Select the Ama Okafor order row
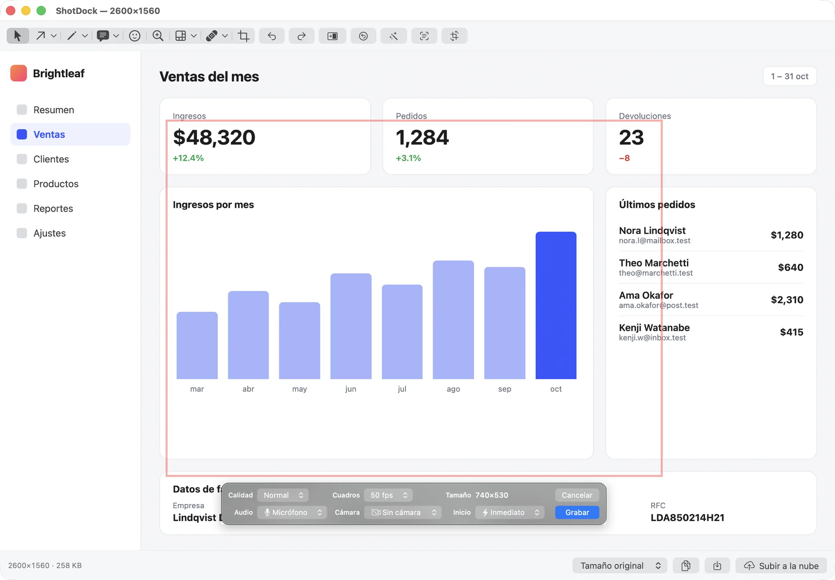The width and height of the screenshot is (835, 580). (x=711, y=300)
